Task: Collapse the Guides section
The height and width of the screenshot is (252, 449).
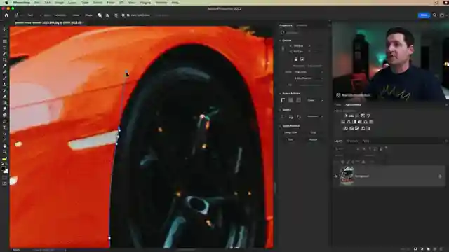Action: click(281, 110)
